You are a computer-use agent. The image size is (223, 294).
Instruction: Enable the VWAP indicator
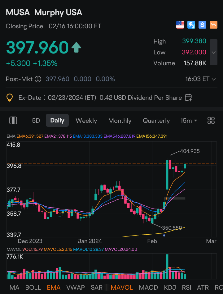[76, 287]
